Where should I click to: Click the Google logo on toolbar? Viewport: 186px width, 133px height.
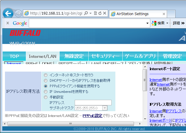coord(20,23)
